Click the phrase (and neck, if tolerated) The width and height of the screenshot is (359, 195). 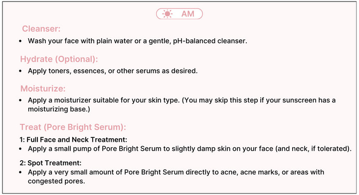tap(313, 149)
